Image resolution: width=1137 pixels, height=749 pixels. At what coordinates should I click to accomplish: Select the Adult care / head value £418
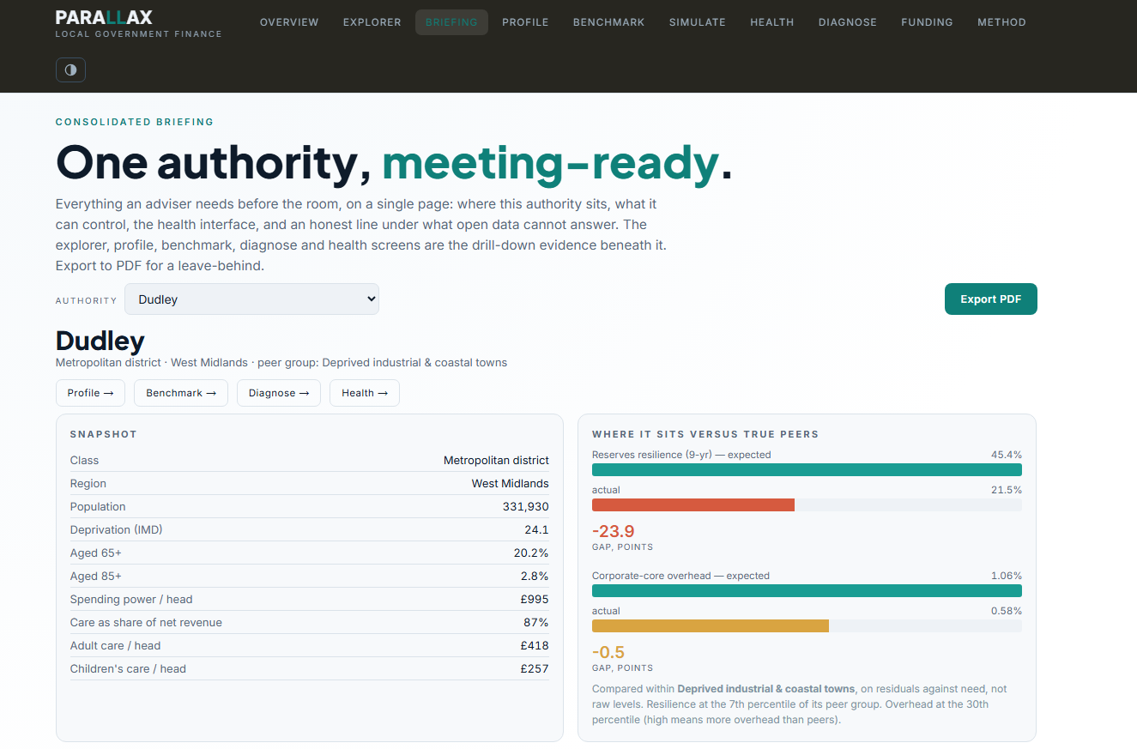(535, 645)
